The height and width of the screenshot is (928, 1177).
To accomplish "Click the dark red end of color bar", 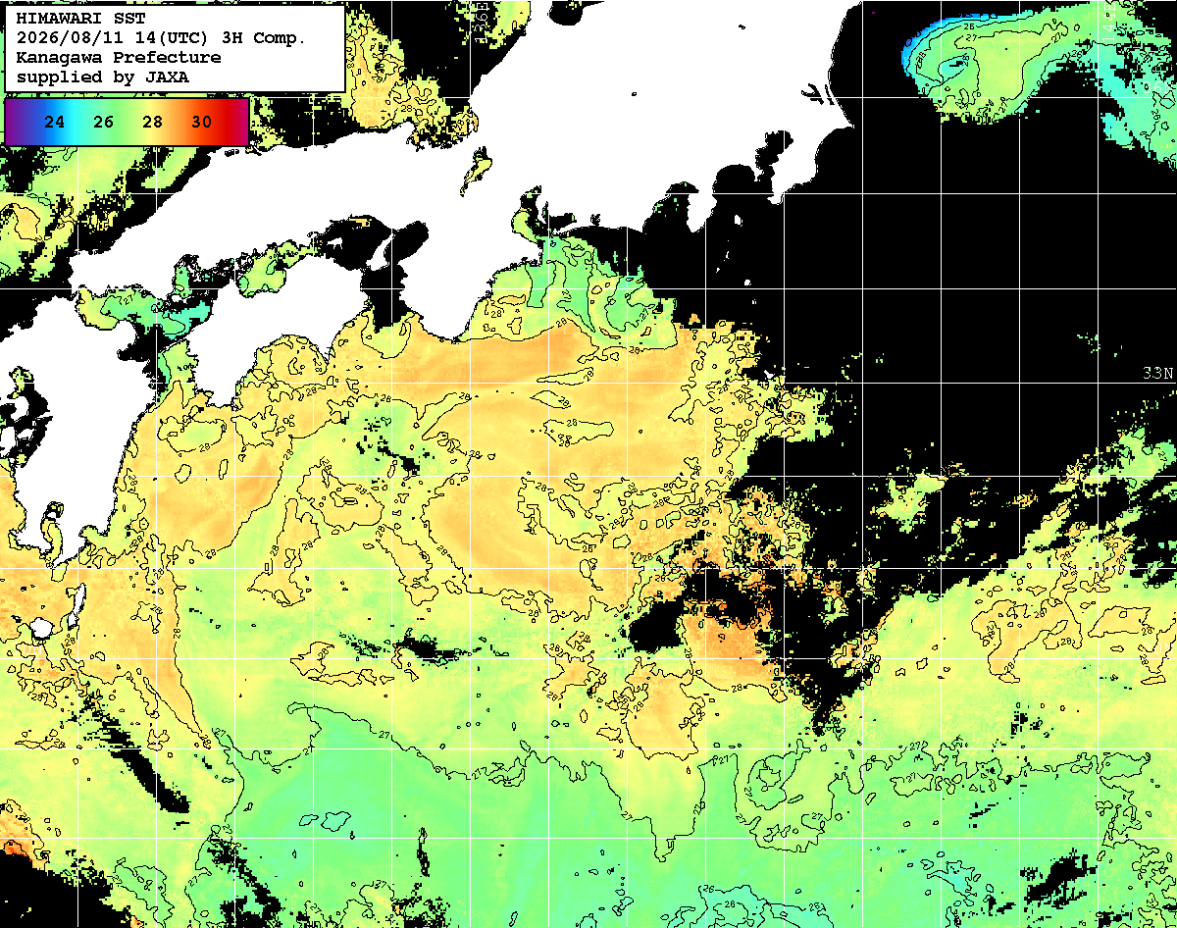I will click(239, 122).
